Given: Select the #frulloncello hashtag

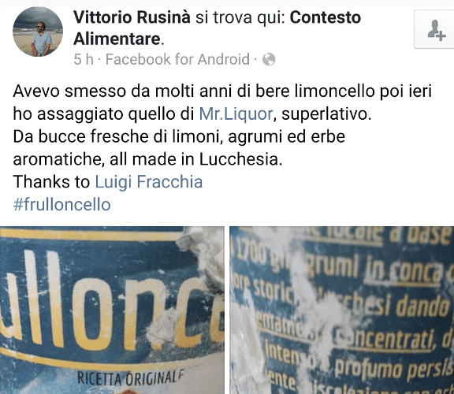Looking at the screenshot, I should [x=62, y=205].
